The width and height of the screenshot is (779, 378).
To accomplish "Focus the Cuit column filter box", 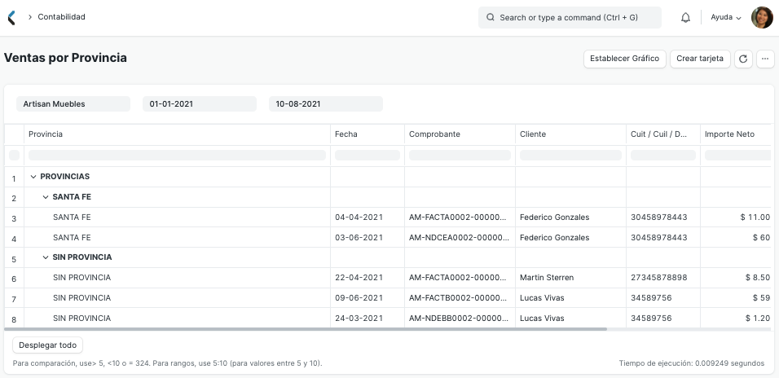I will [663, 156].
